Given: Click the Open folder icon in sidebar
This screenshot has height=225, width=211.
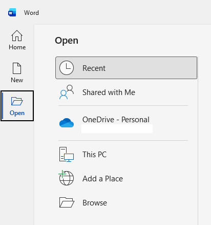Looking at the screenshot, I should [x=17, y=101].
